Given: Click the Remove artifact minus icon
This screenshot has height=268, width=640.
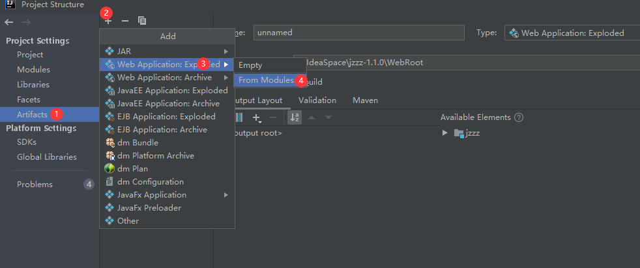Looking at the screenshot, I should point(125,21).
